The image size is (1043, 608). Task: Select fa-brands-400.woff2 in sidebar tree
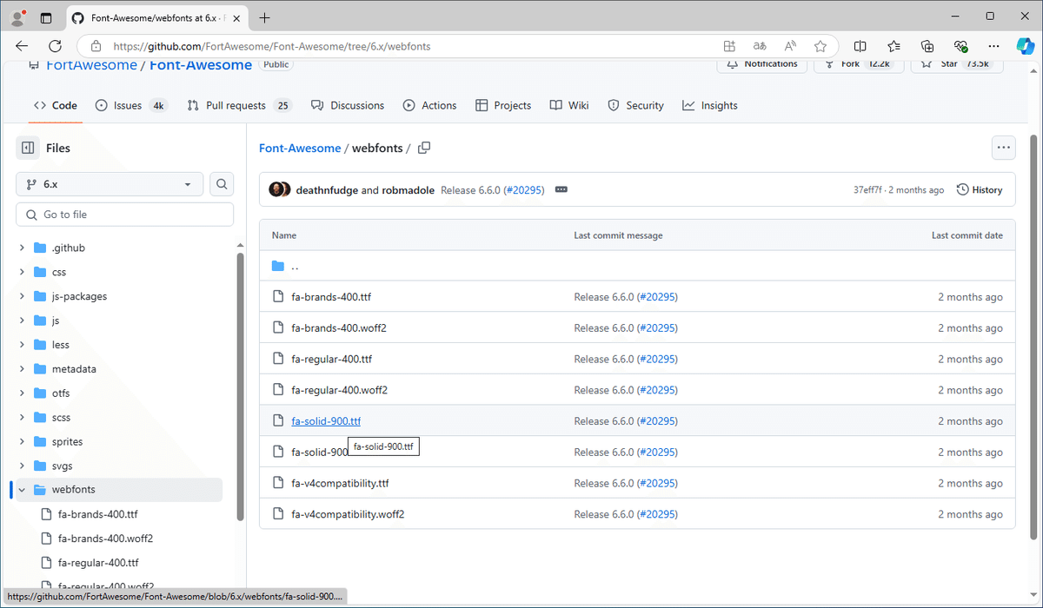pyautogui.click(x=105, y=539)
